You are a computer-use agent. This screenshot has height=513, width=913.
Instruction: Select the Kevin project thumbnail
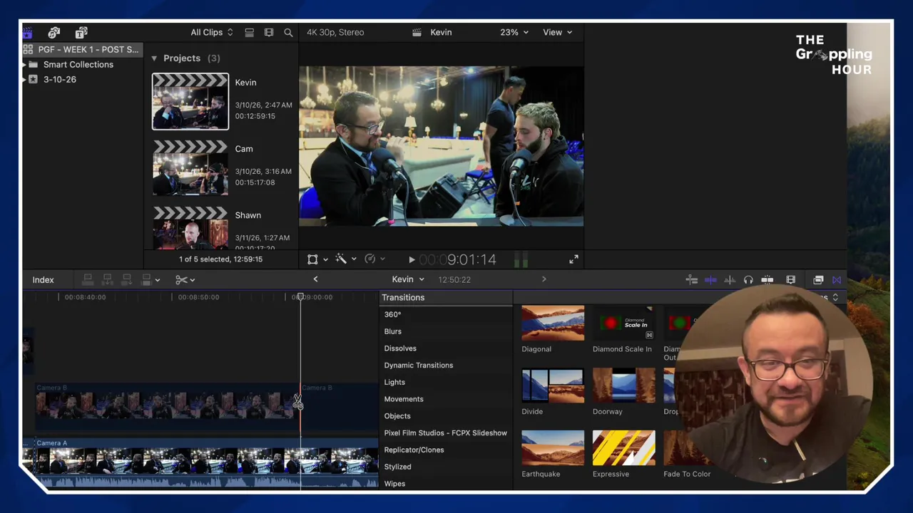click(x=190, y=101)
